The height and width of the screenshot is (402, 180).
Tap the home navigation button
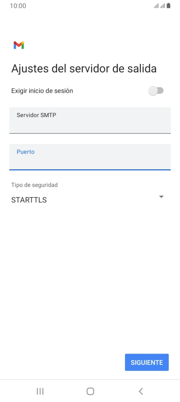(90, 391)
